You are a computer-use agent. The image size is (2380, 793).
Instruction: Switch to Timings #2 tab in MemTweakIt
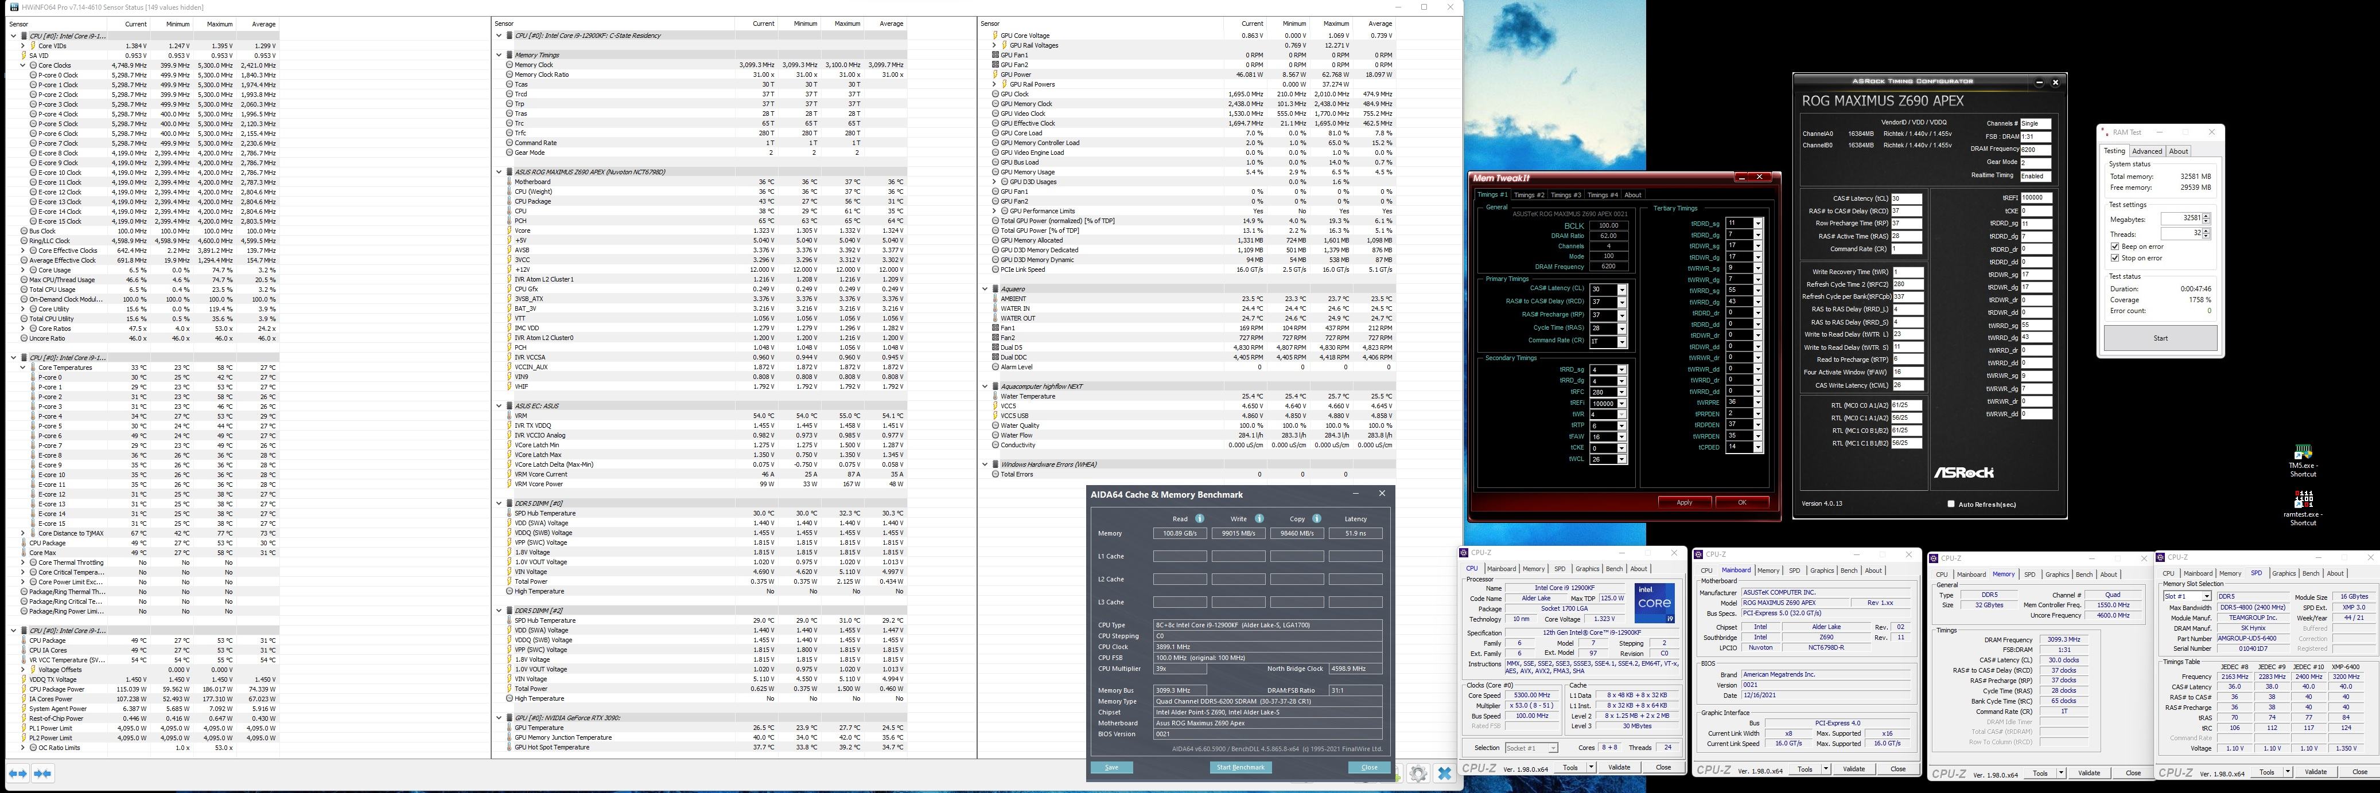click(1528, 195)
